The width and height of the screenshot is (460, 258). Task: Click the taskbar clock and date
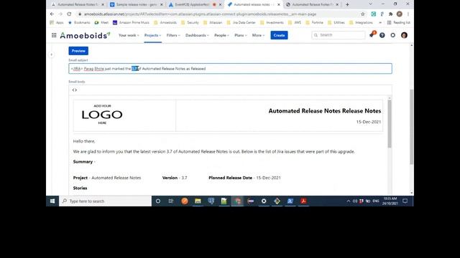(390, 201)
